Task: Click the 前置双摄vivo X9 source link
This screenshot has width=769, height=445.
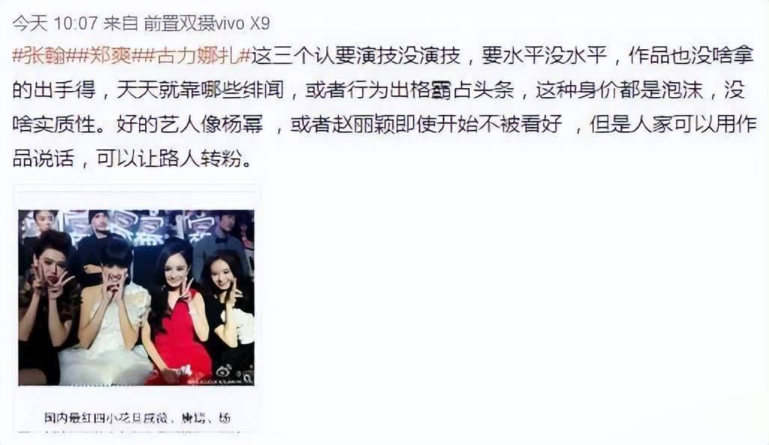Action: [x=206, y=23]
